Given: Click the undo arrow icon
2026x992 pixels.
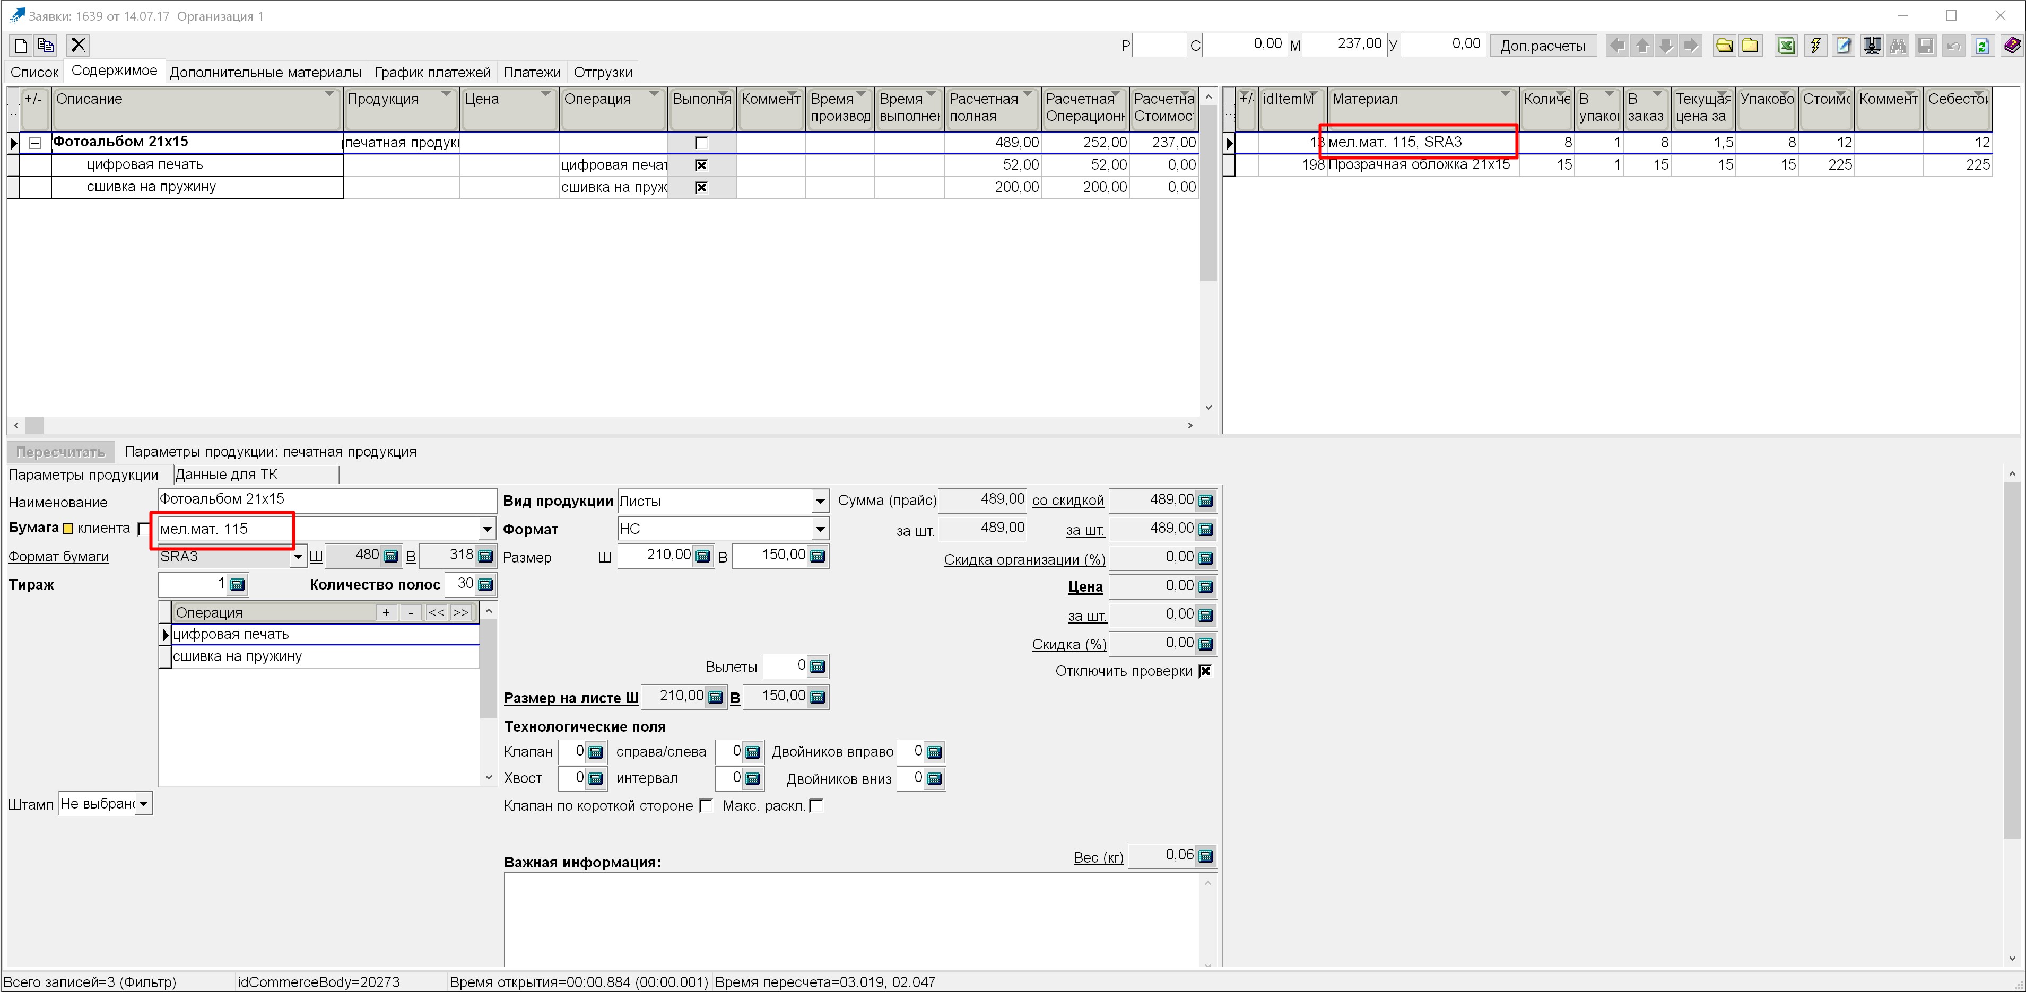Looking at the screenshot, I should click(x=1954, y=46).
